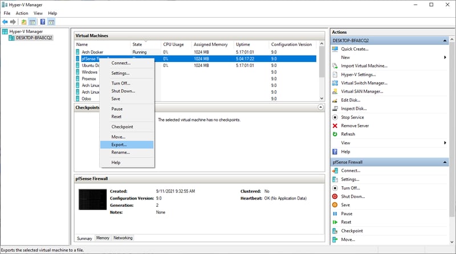456x254 pixels.
Task: Click the Quick Create icon in Actions
Action: click(335, 49)
